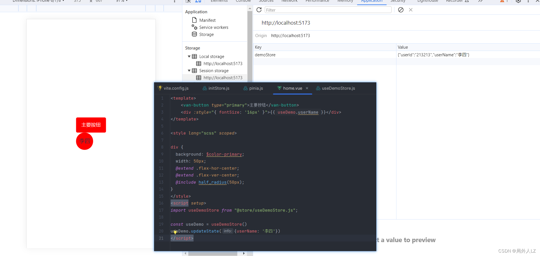Select the demoStore key cell

pyautogui.click(x=325, y=55)
